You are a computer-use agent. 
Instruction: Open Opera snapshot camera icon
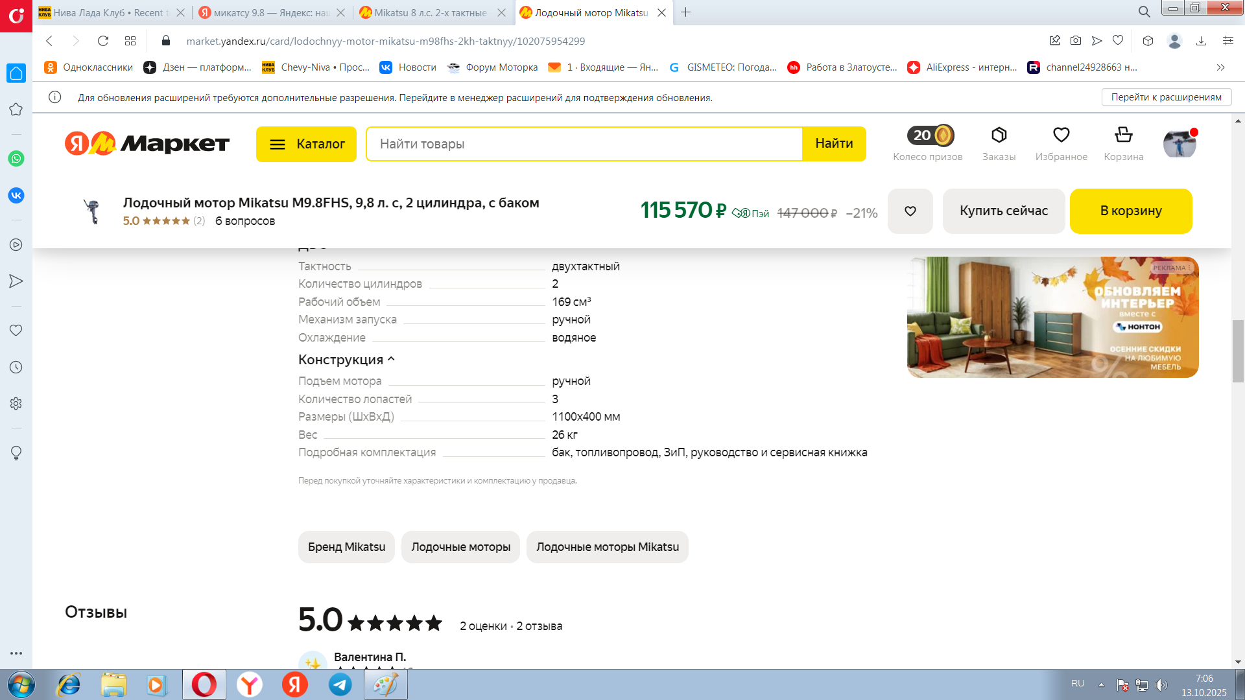1076,41
